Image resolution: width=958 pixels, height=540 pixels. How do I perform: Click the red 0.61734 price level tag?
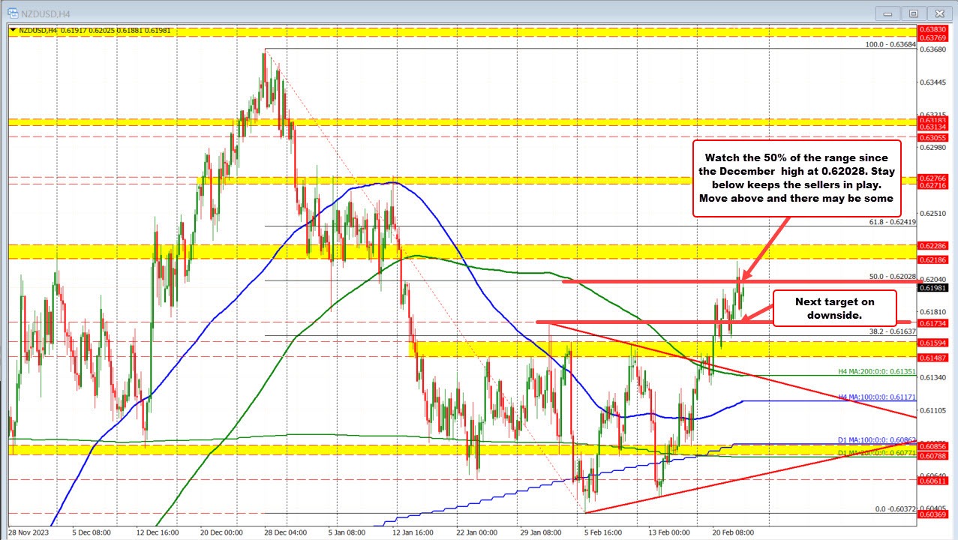(x=932, y=322)
